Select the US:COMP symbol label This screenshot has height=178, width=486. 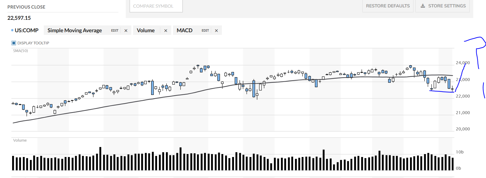[27, 30]
